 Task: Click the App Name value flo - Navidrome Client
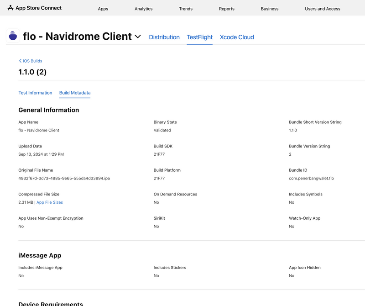(x=39, y=130)
